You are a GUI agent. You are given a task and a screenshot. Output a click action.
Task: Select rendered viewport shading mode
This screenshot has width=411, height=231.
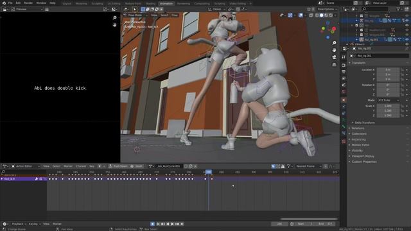(331, 15)
